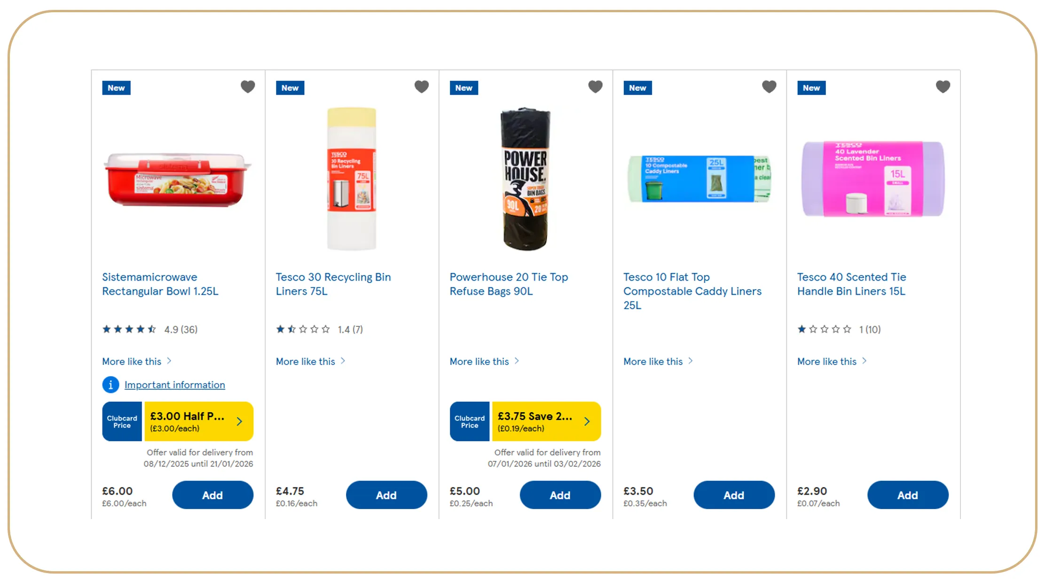Click the blue info icon beside Important information
The width and height of the screenshot is (1045, 583).
(x=110, y=385)
